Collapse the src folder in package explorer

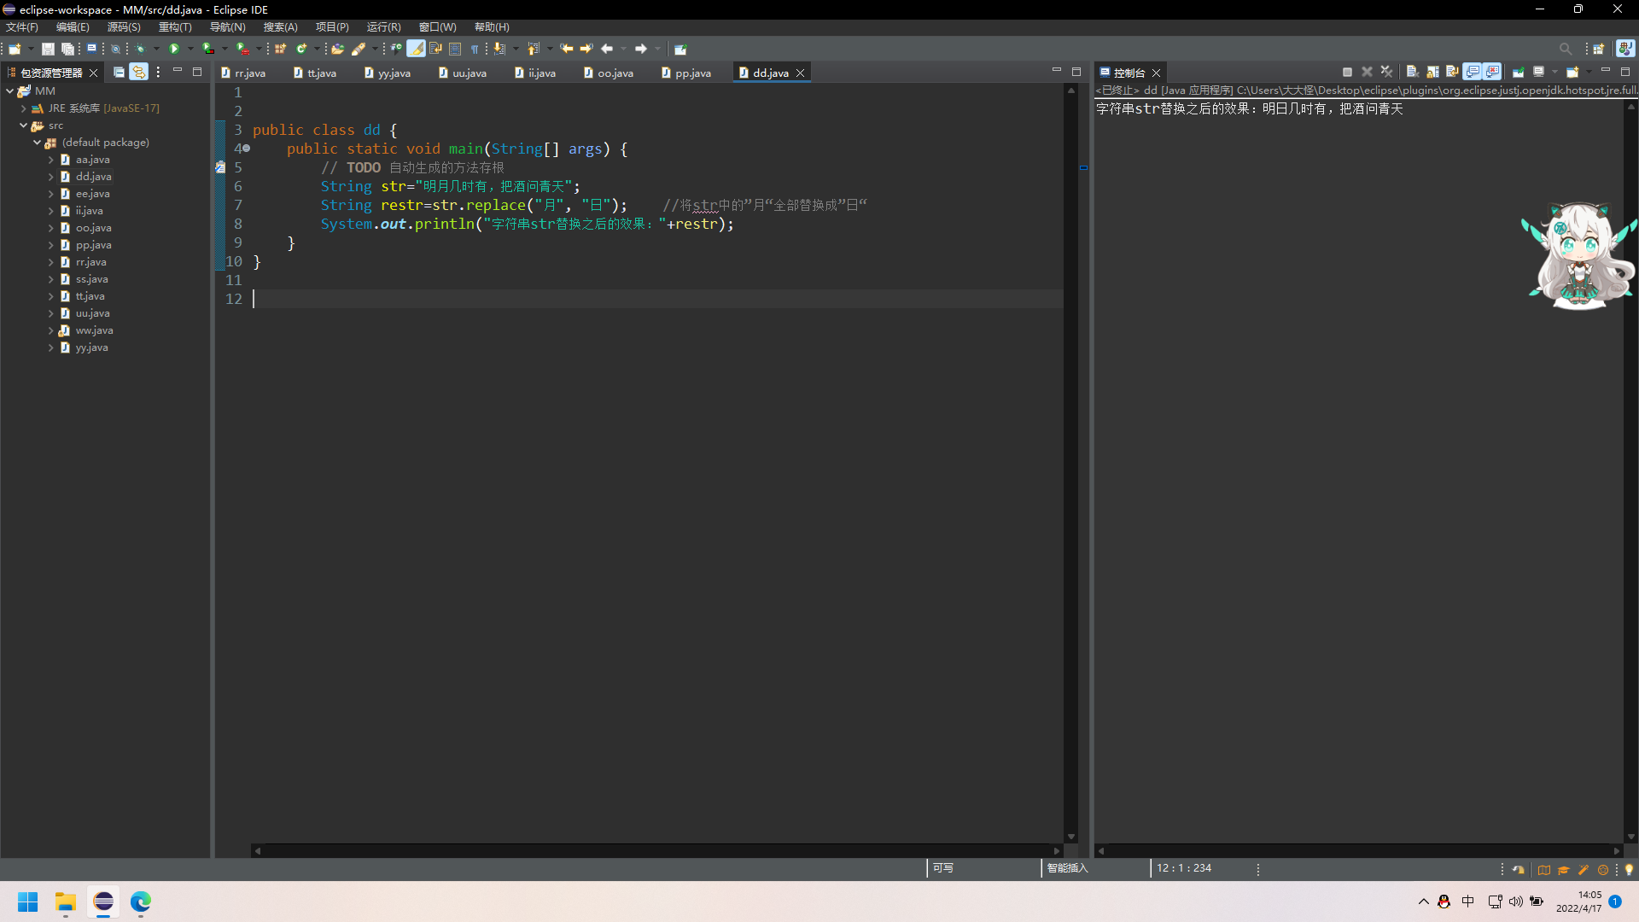click(25, 125)
